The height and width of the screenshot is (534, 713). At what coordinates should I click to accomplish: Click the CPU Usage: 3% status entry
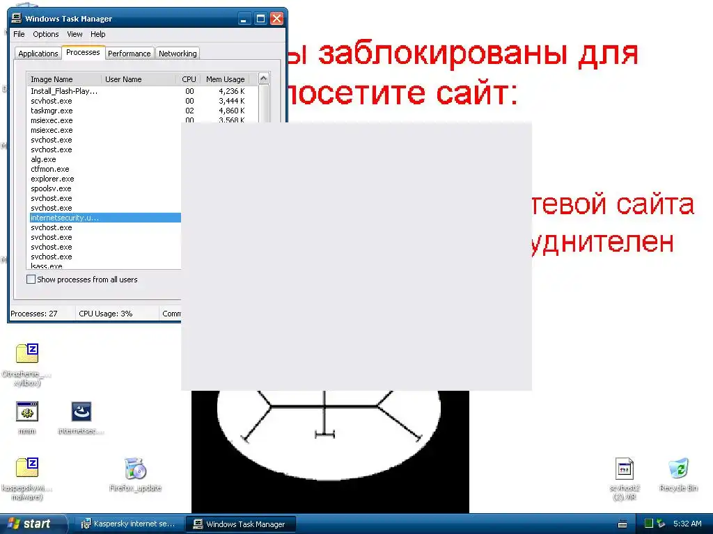click(x=116, y=314)
